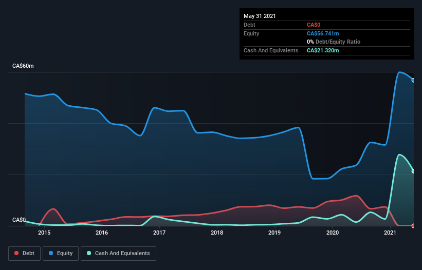Select the 2020 x-axis label
Image resolution: width=422 pixels, height=270 pixels.
pyautogui.click(x=333, y=233)
